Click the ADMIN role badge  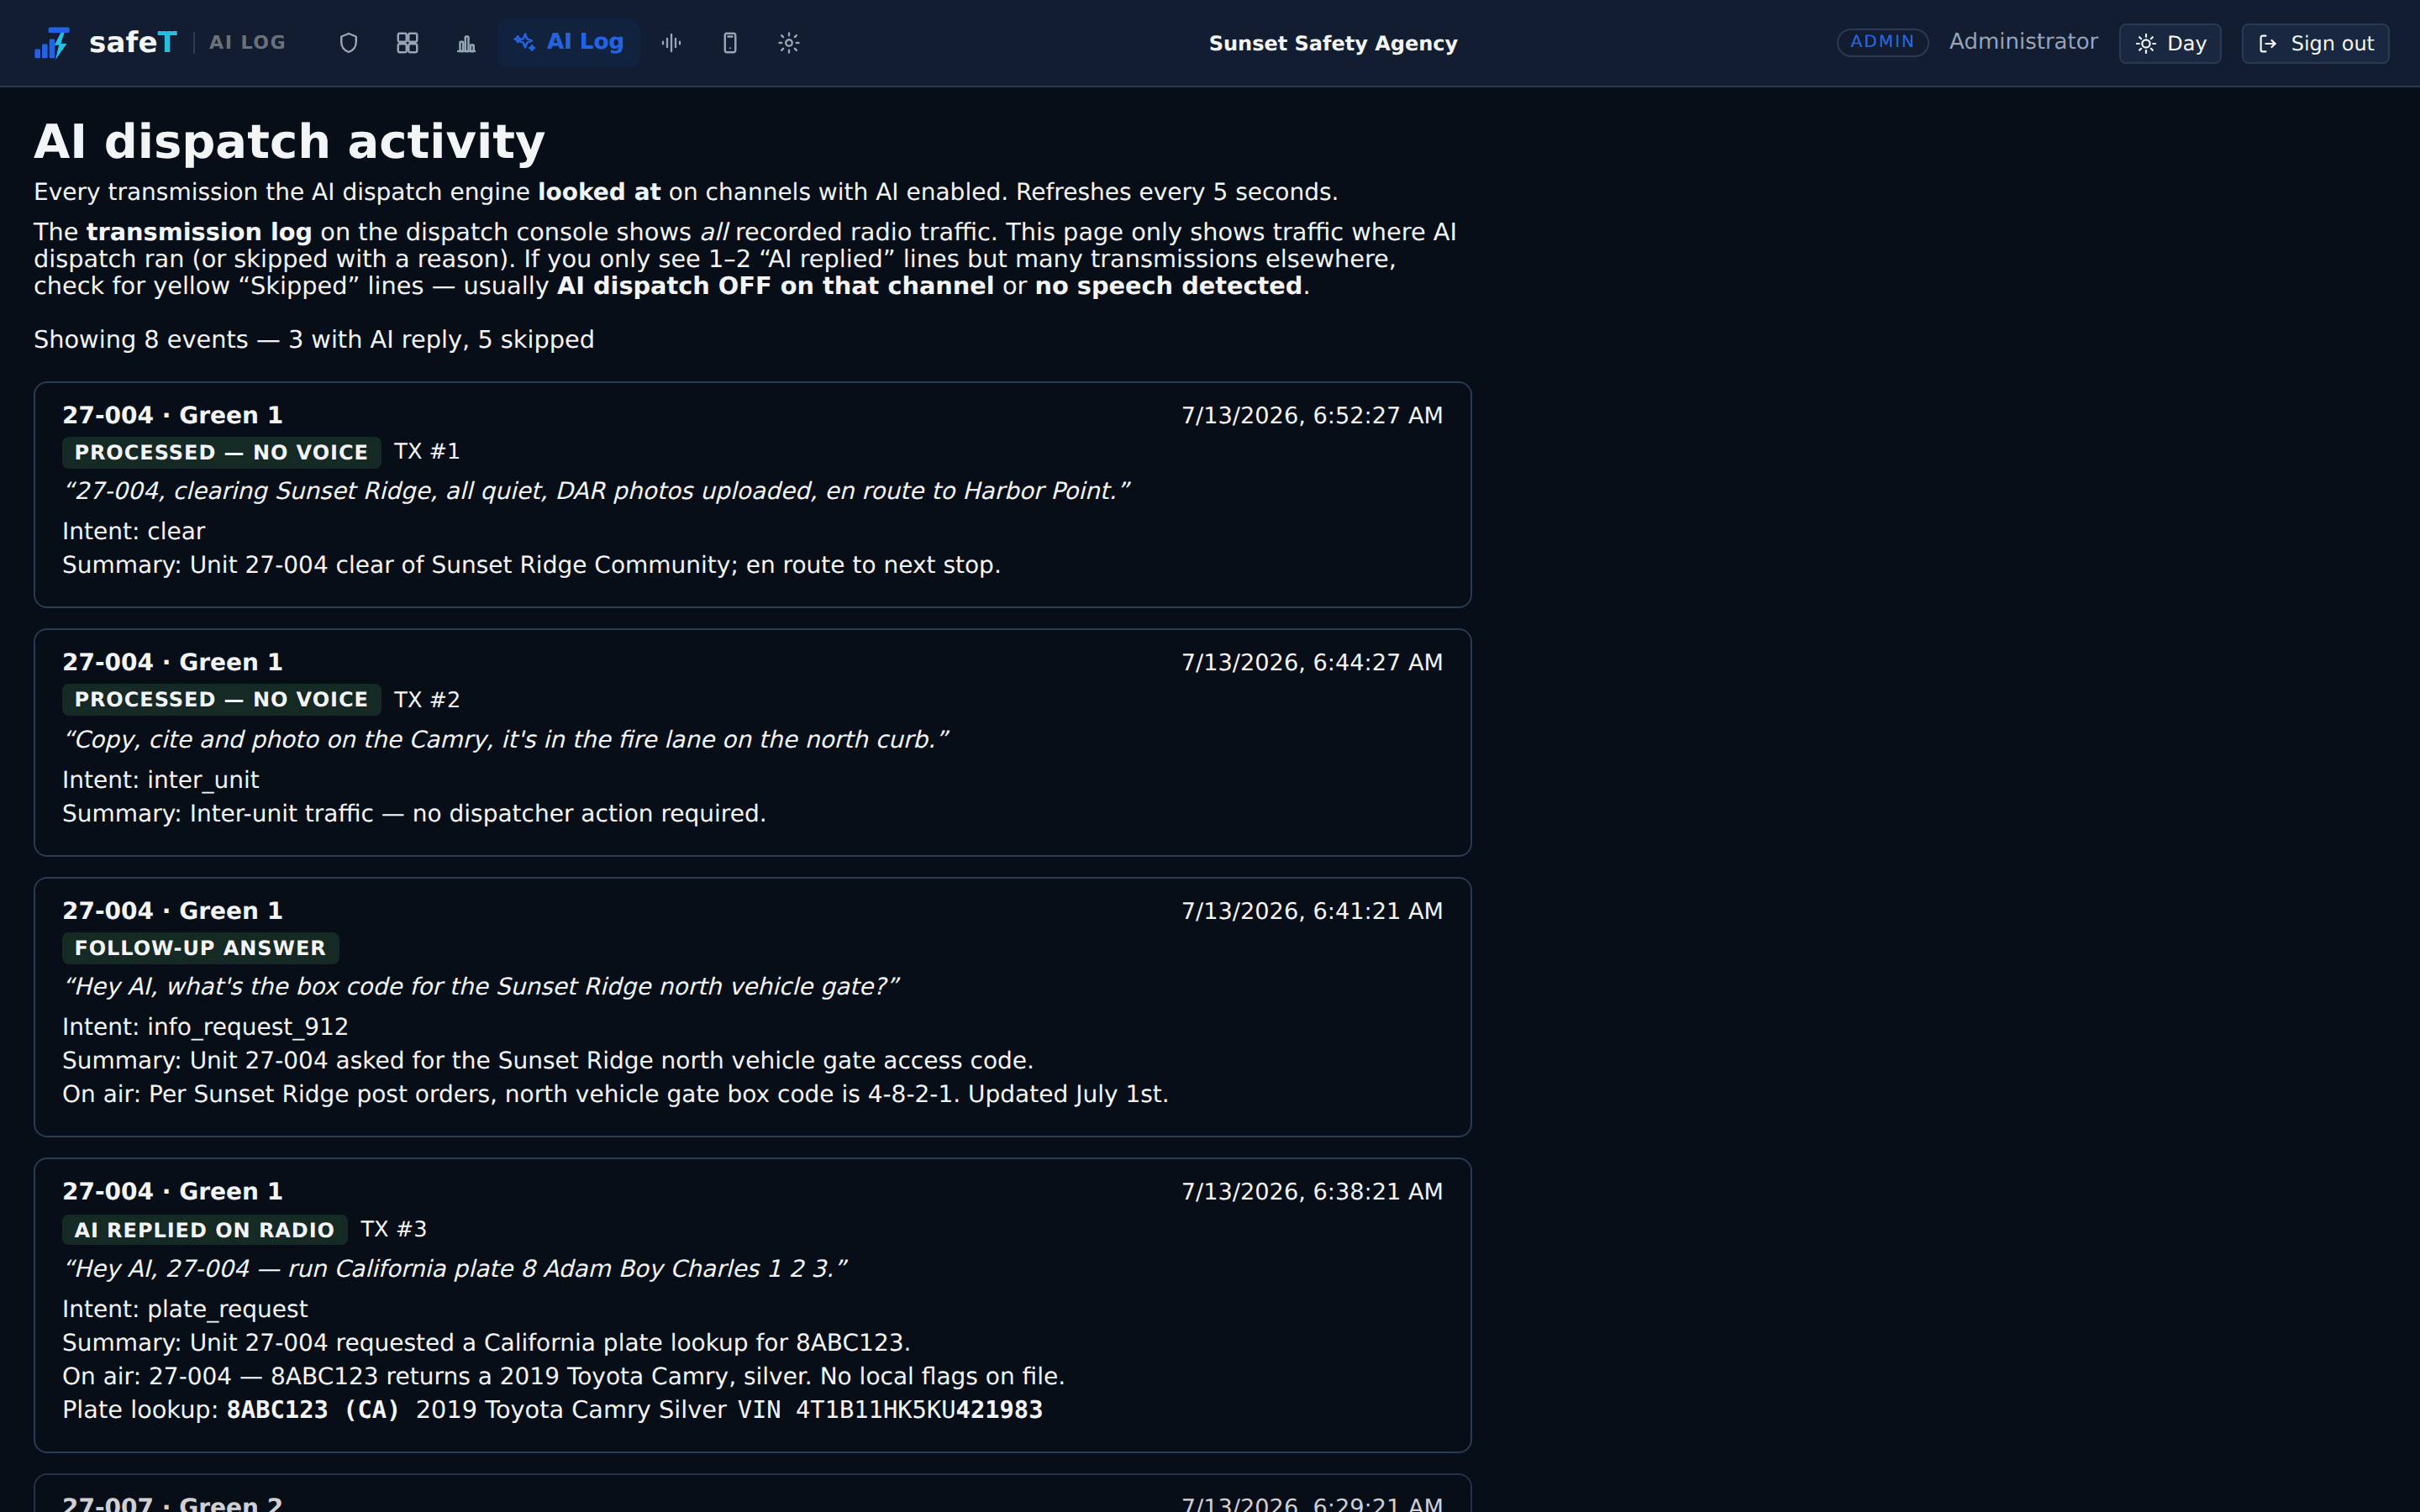click(x=1882, y=42)
